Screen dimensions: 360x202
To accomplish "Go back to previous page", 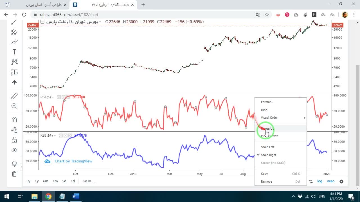I will tap(6, 15).
